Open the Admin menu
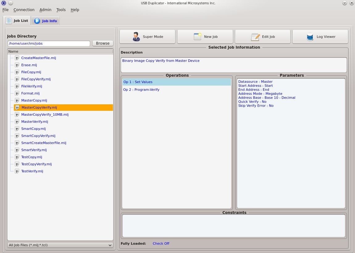 pyautogui.click(x=45, y=10)
